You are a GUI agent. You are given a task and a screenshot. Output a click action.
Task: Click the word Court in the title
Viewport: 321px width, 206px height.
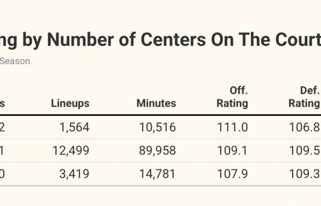tap(298, 39)
